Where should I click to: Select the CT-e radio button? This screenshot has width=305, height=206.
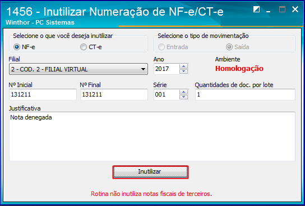84,47
